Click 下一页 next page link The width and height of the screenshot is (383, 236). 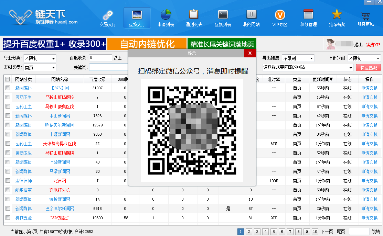tap(327, 232)
